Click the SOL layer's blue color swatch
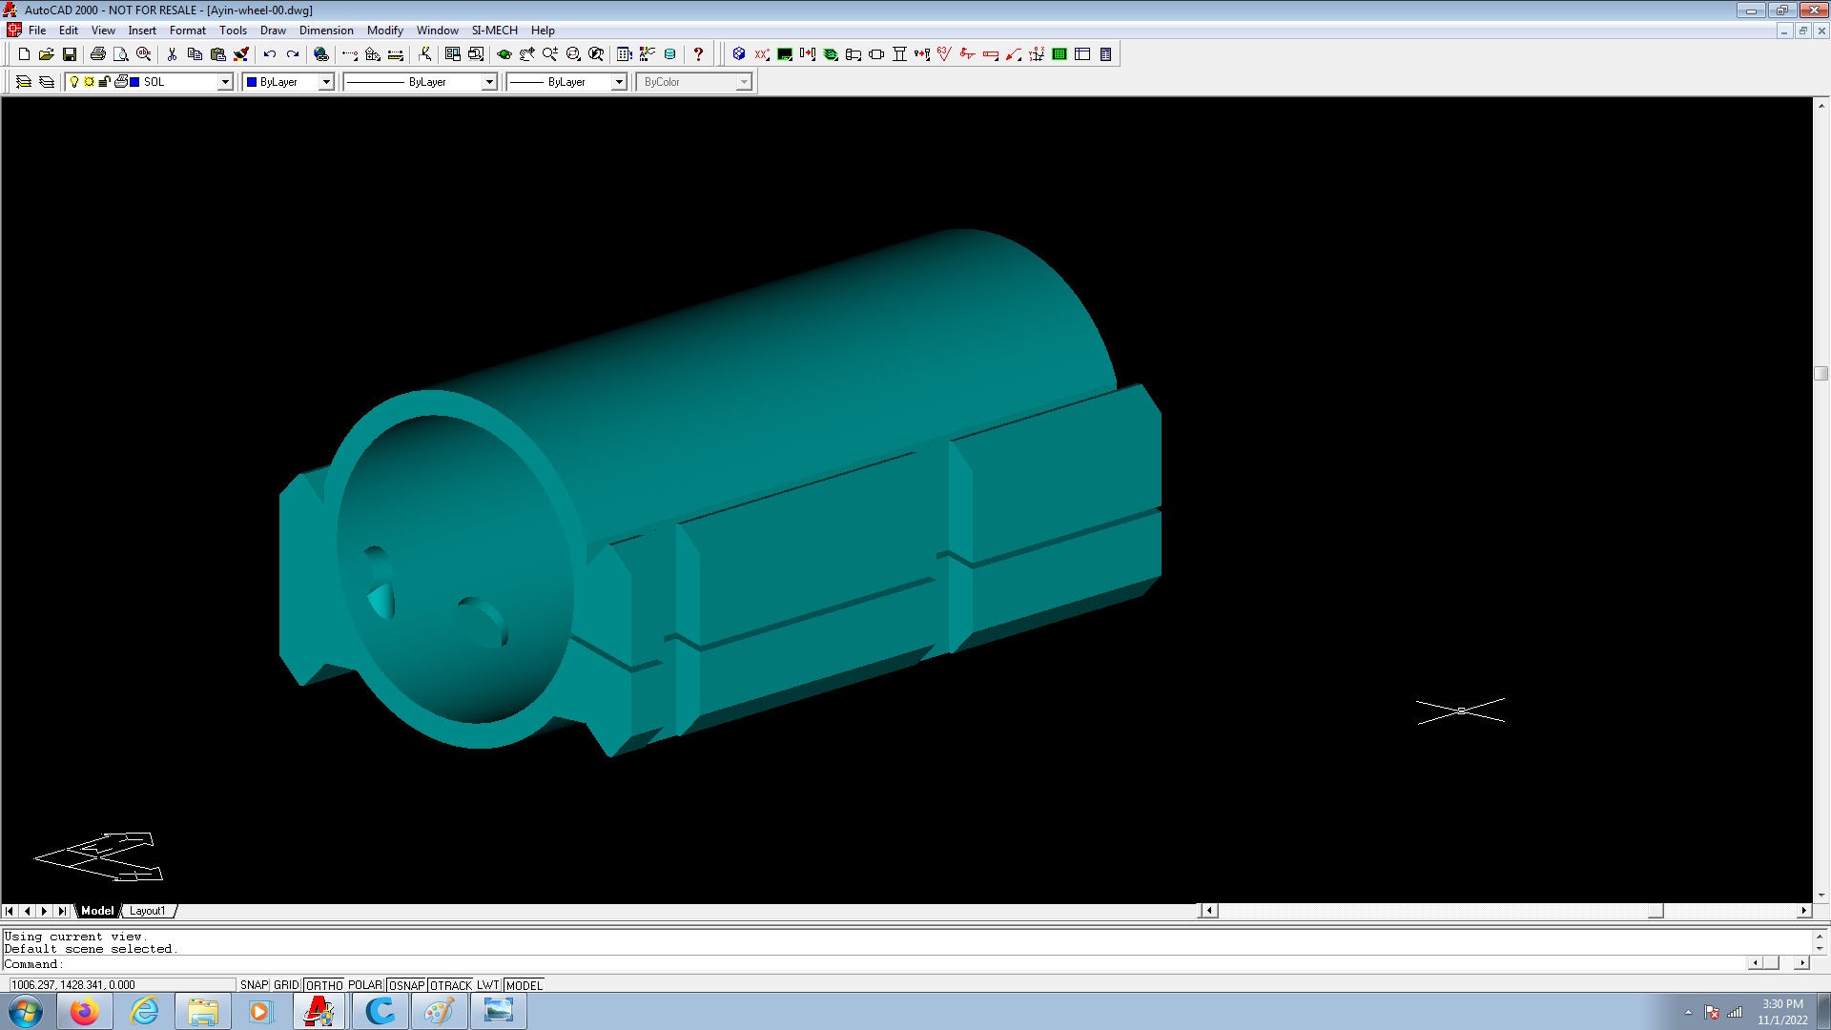The width and height of the screenshot is (1831, 1030). pos(134,82)
